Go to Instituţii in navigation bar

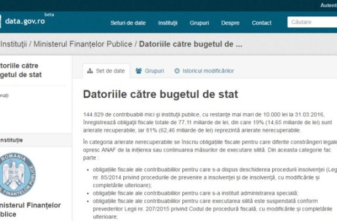[167, 23]
